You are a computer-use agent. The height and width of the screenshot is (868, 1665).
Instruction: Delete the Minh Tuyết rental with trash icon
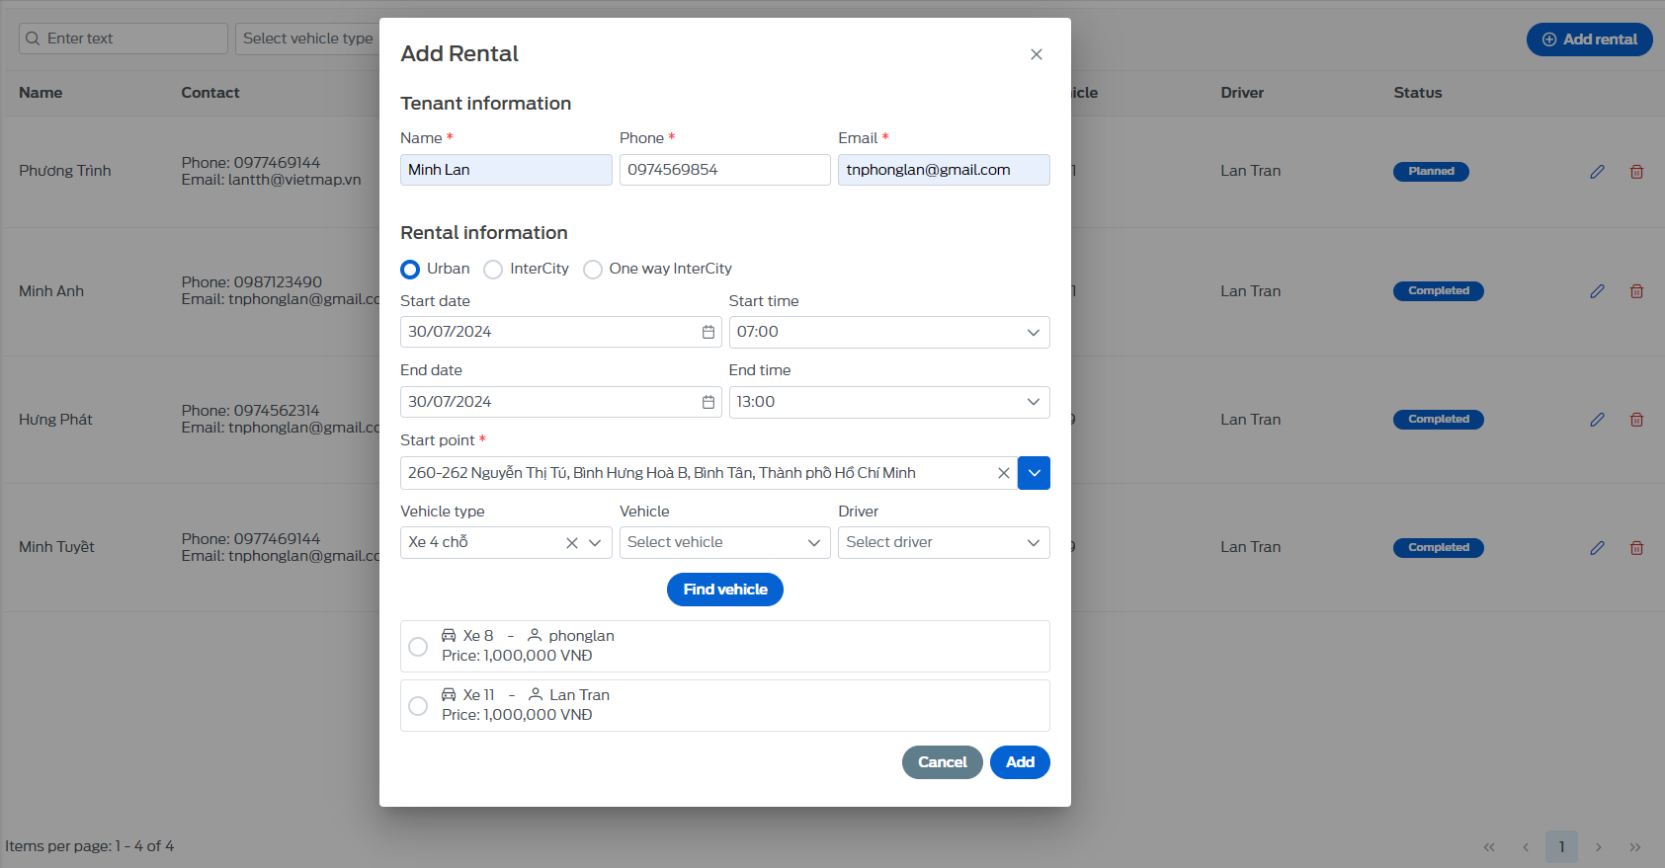click(x=1636, y=548)
